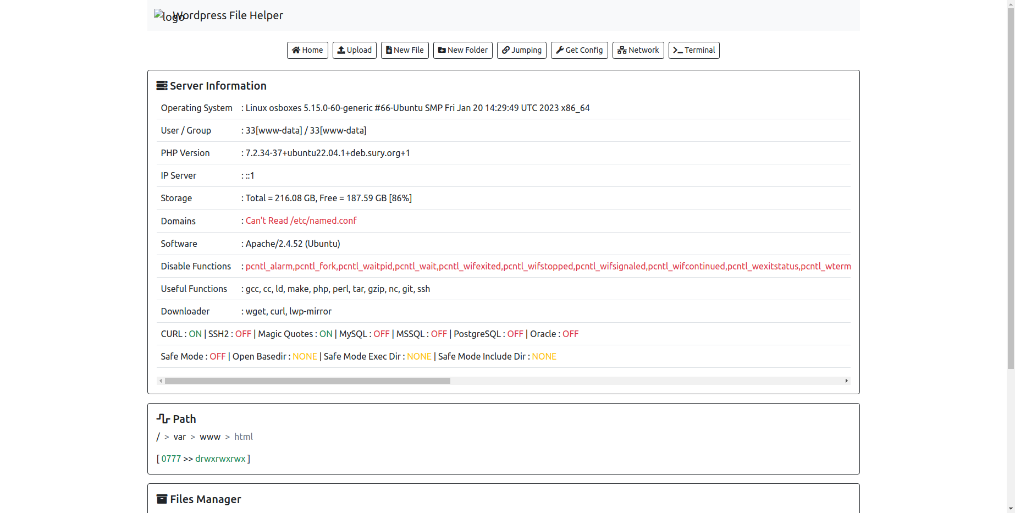The height and width of the screenshot is (513, 1015).
Task: Click the Apache/2.4.52 software value
Action: click(x=293, y=244)
